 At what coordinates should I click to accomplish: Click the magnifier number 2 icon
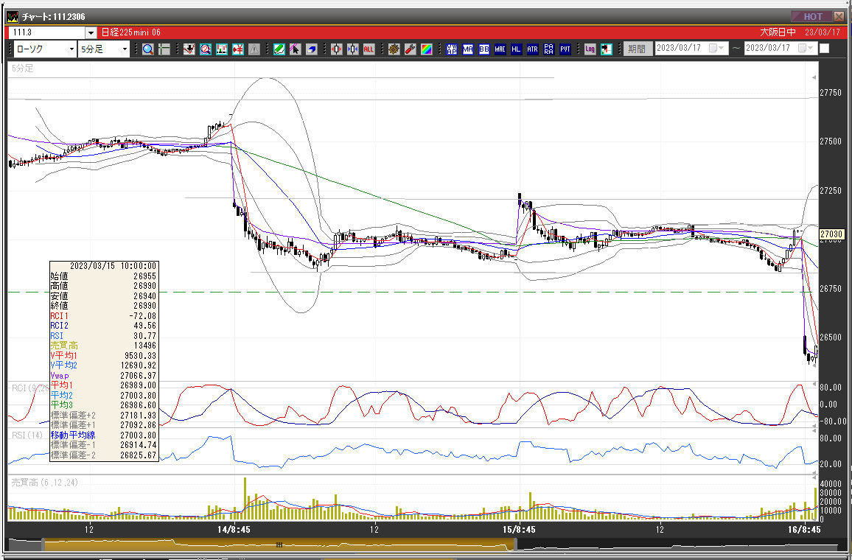[206, 49]
